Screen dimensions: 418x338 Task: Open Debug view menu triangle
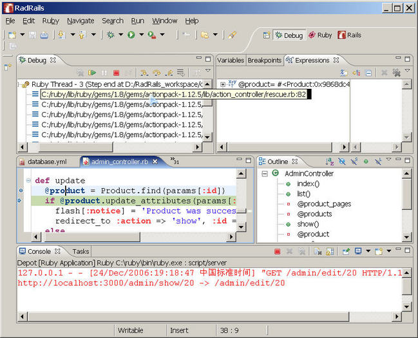tap(208, 70)
